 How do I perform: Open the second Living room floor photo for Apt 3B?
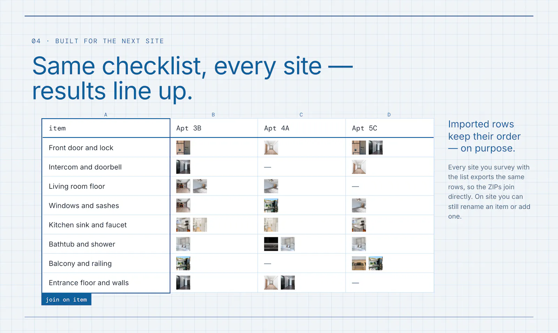(x=200, y=186)
